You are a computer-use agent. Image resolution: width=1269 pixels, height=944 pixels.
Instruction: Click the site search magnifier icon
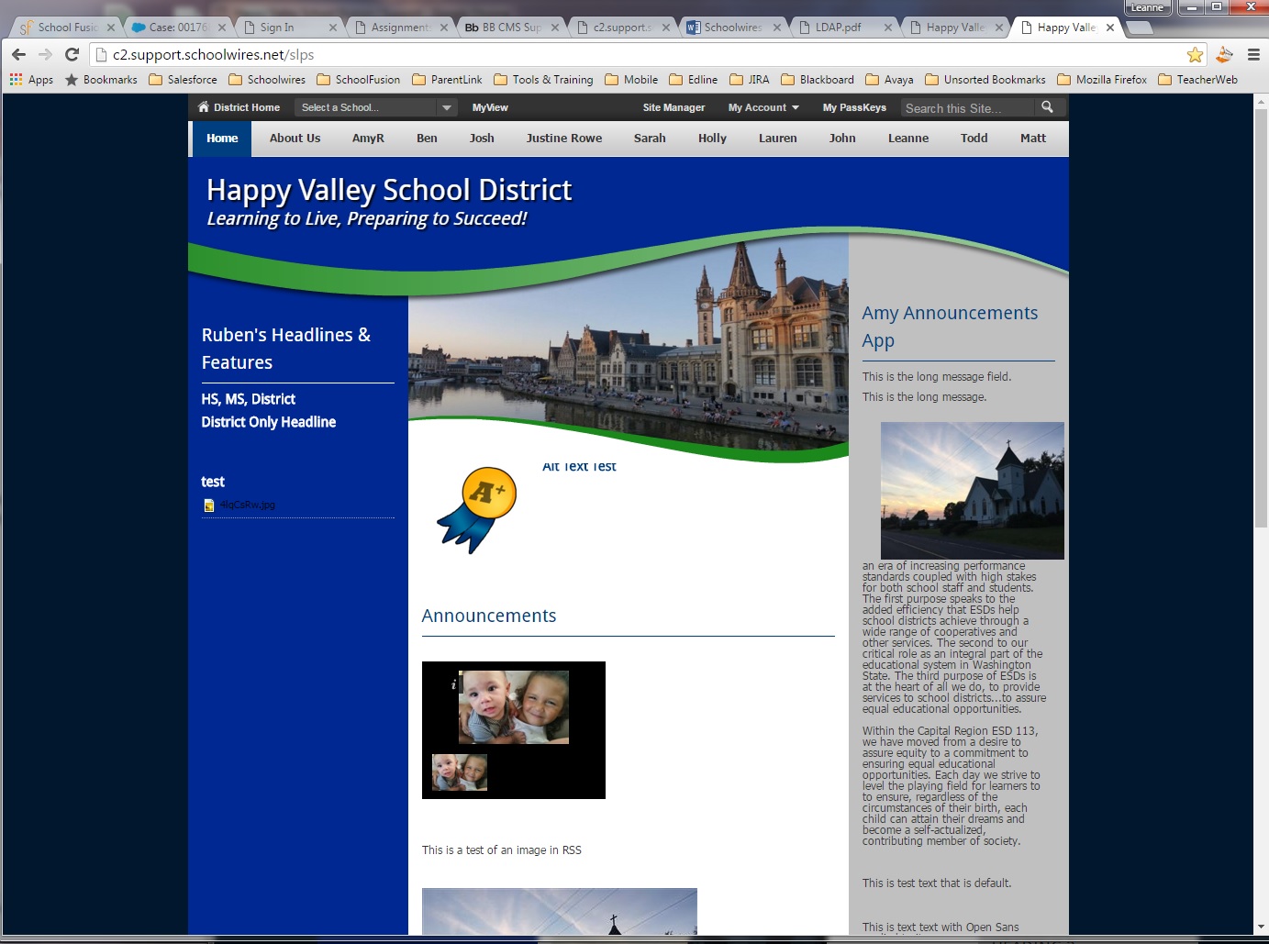coord(1047,107)
